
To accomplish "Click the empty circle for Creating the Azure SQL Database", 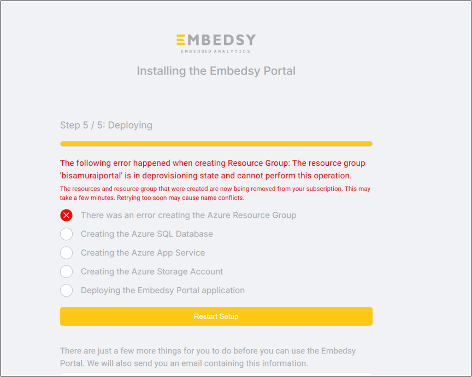I will (66, 234).
